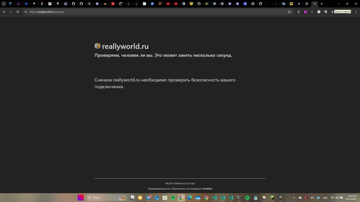Open Microsoft Store from taskbar
The image size is (360, 202).
pyautogui.click(x=165, y=198)
